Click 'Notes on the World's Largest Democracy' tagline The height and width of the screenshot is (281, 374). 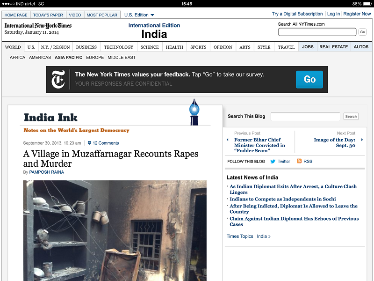tap(76, 130)
